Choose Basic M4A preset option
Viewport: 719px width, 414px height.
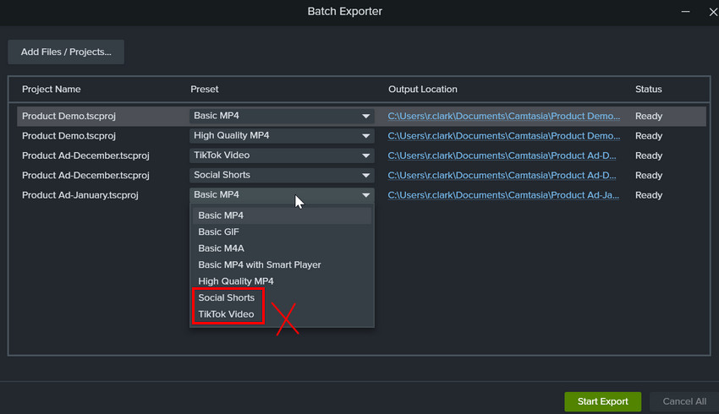point(282,248)
